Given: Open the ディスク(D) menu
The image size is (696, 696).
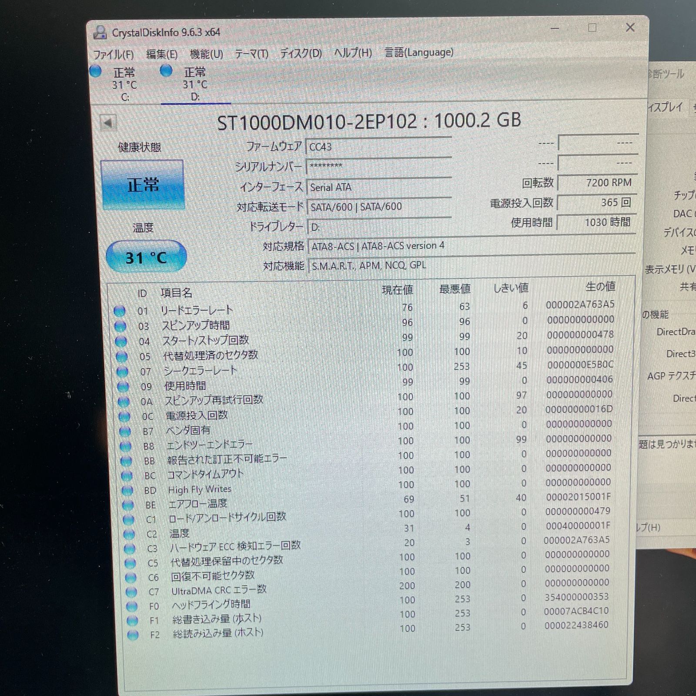Looking at the screenshot, I should point(301,54).
